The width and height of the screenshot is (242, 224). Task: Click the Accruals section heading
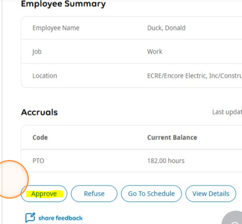point(39,112)
